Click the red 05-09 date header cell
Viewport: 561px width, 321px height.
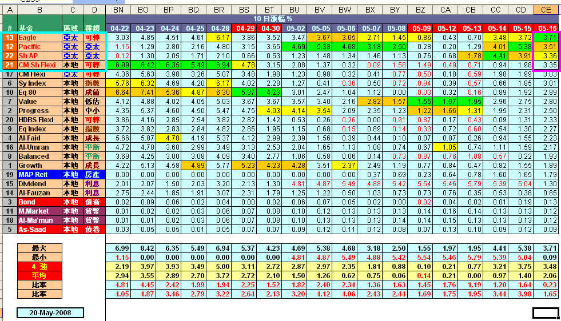pyautogui.click(x=420, y=28)
